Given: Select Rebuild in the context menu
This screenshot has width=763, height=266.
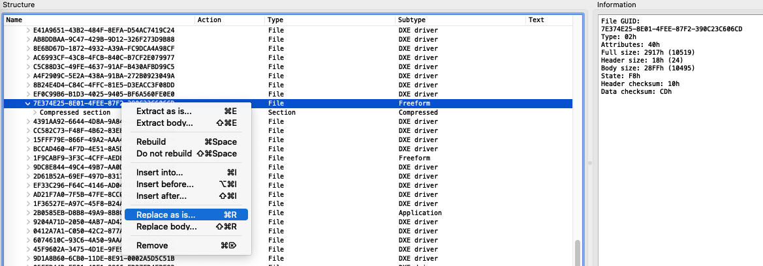Looking at the screenshot, I should tap(187, 142).
